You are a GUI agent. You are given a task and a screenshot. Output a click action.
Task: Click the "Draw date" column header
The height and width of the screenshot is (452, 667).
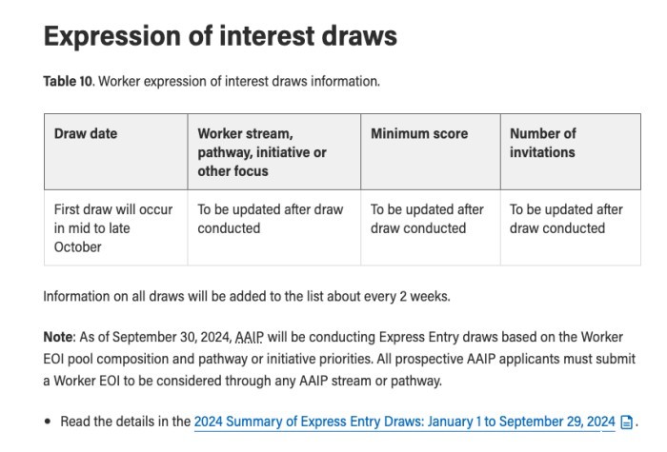86,134
